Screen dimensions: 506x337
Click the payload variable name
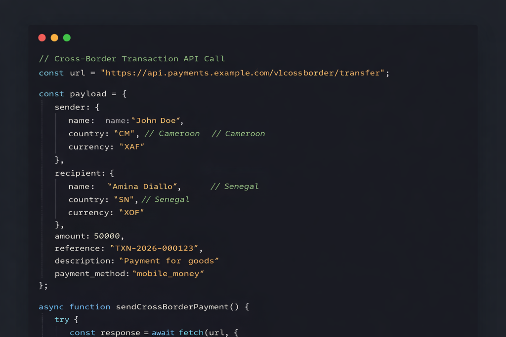(x=88, y=94)
